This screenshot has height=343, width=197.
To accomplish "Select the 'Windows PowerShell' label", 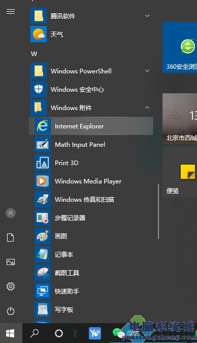I will (x=81, y=71).
